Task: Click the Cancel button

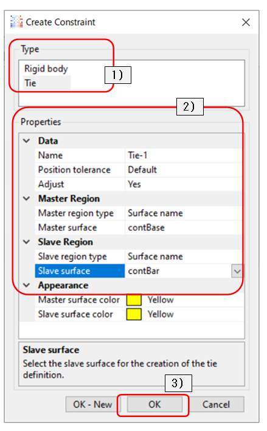Action: [x=216, y=404]
